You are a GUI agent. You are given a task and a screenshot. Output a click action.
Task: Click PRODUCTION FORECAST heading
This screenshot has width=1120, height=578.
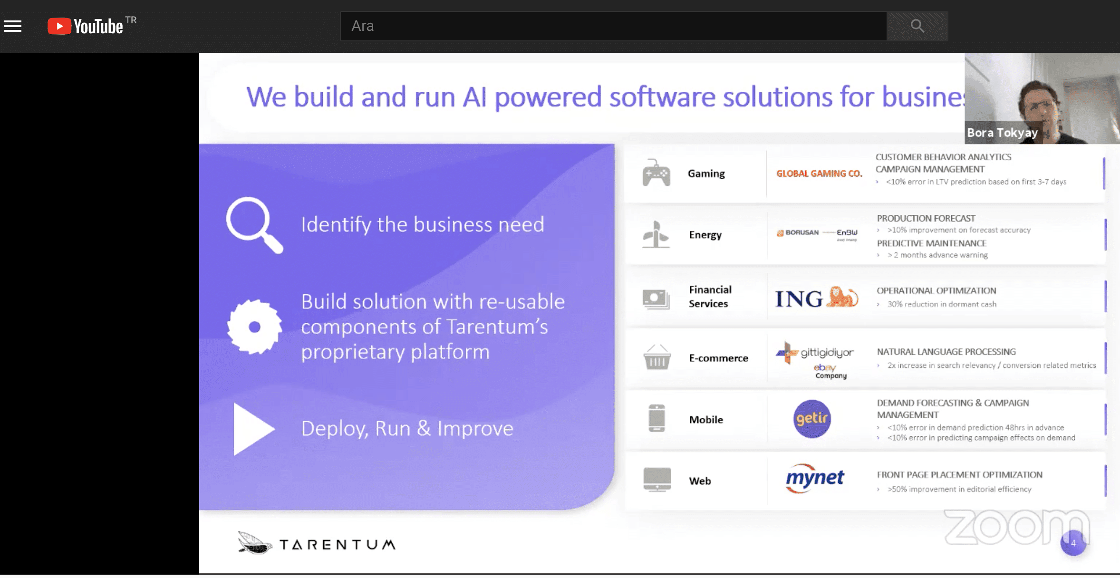click(x=926, y=218)
